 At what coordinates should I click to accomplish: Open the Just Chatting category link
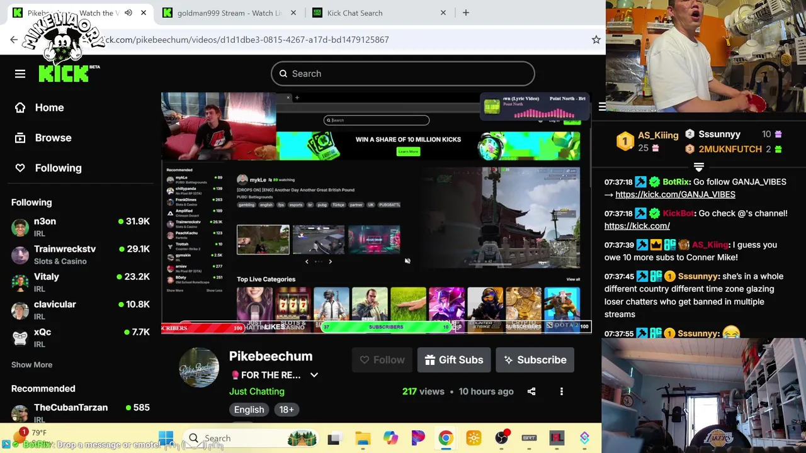click(257, 391)
